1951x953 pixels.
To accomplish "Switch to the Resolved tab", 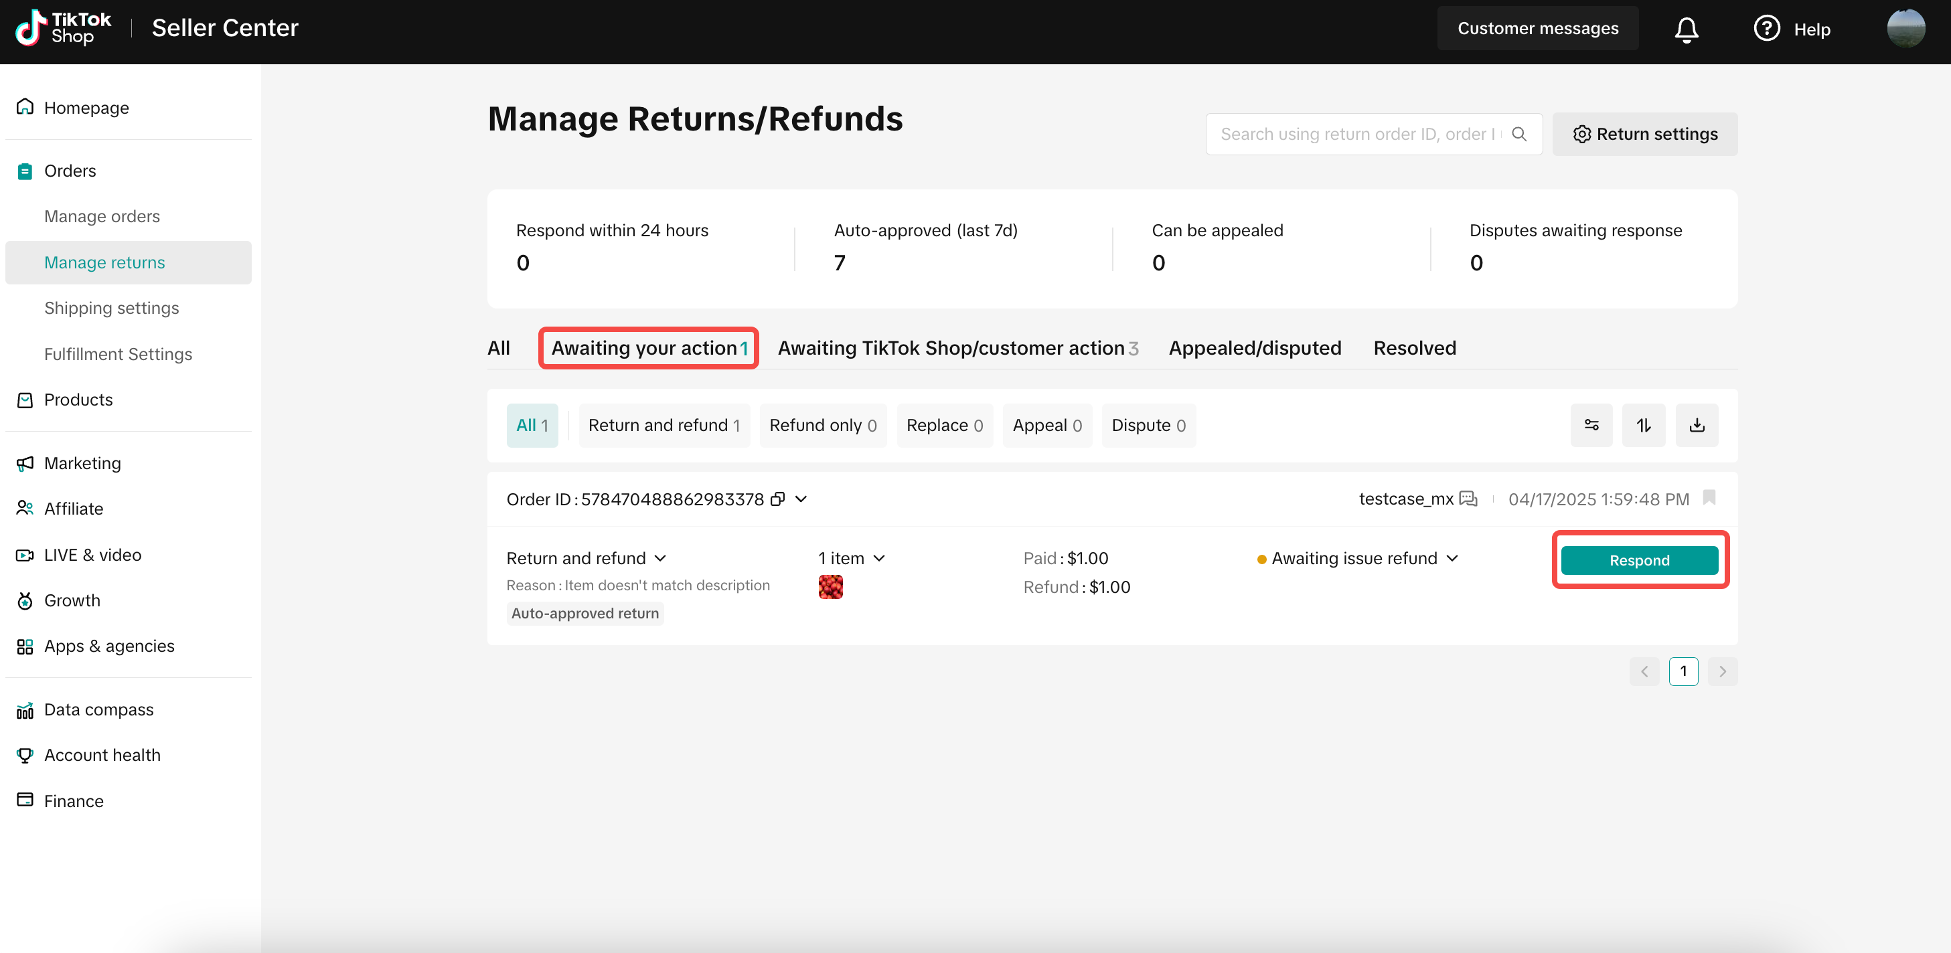I will click(1414, 347).
